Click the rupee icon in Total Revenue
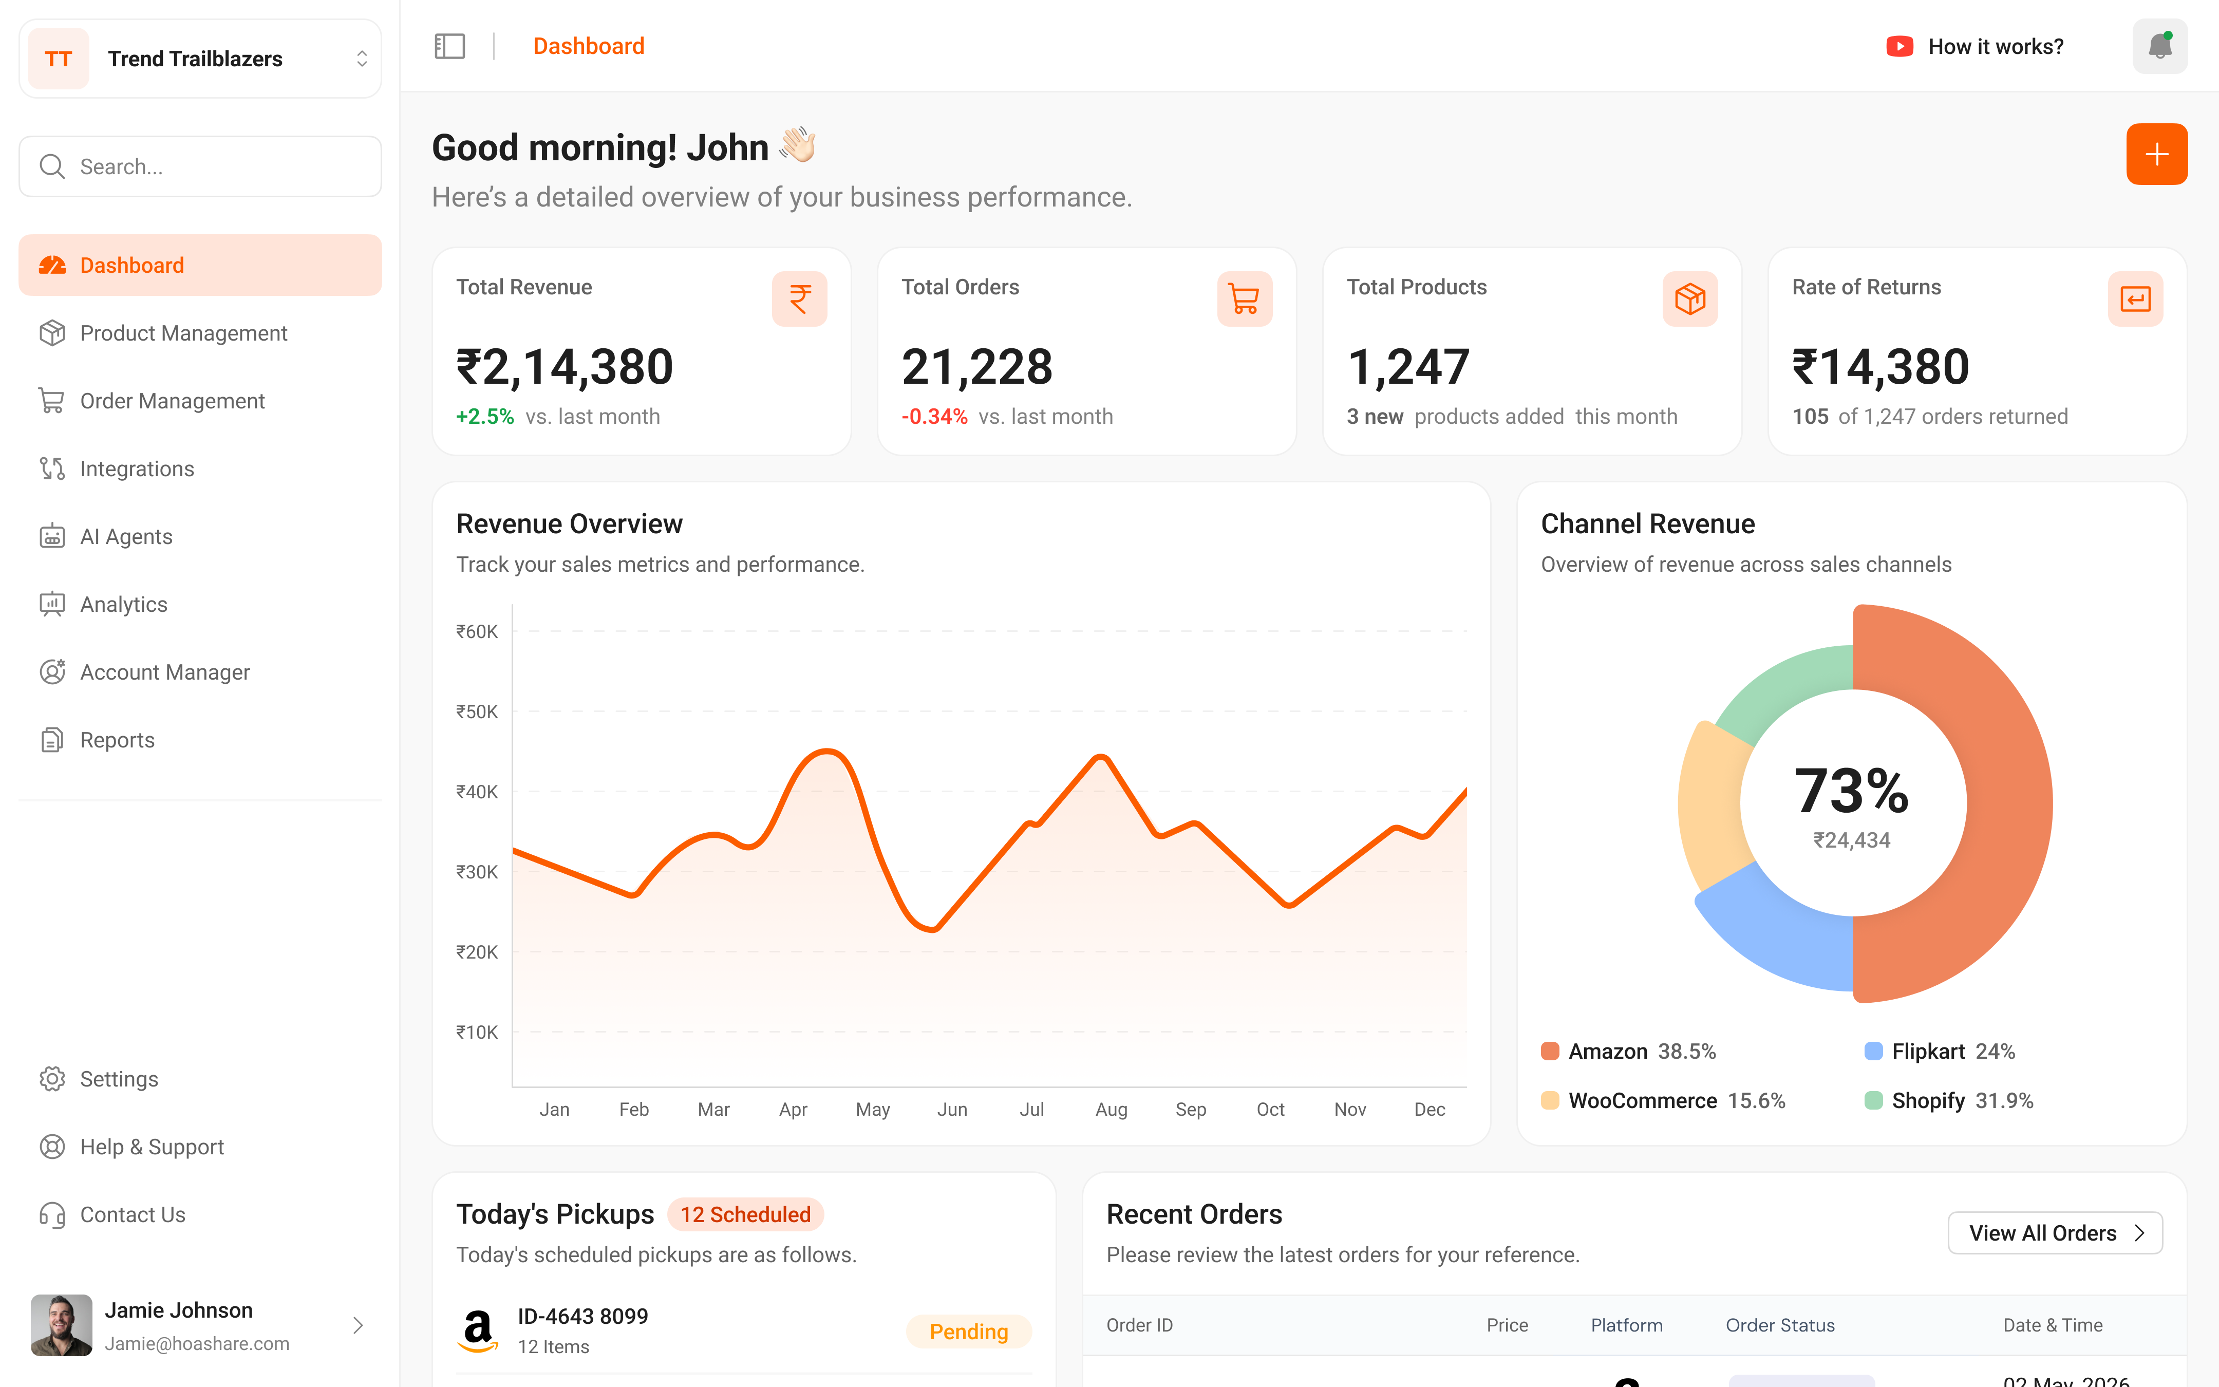This screenshot has width=2219, height=1387. (x=799, y=299)
